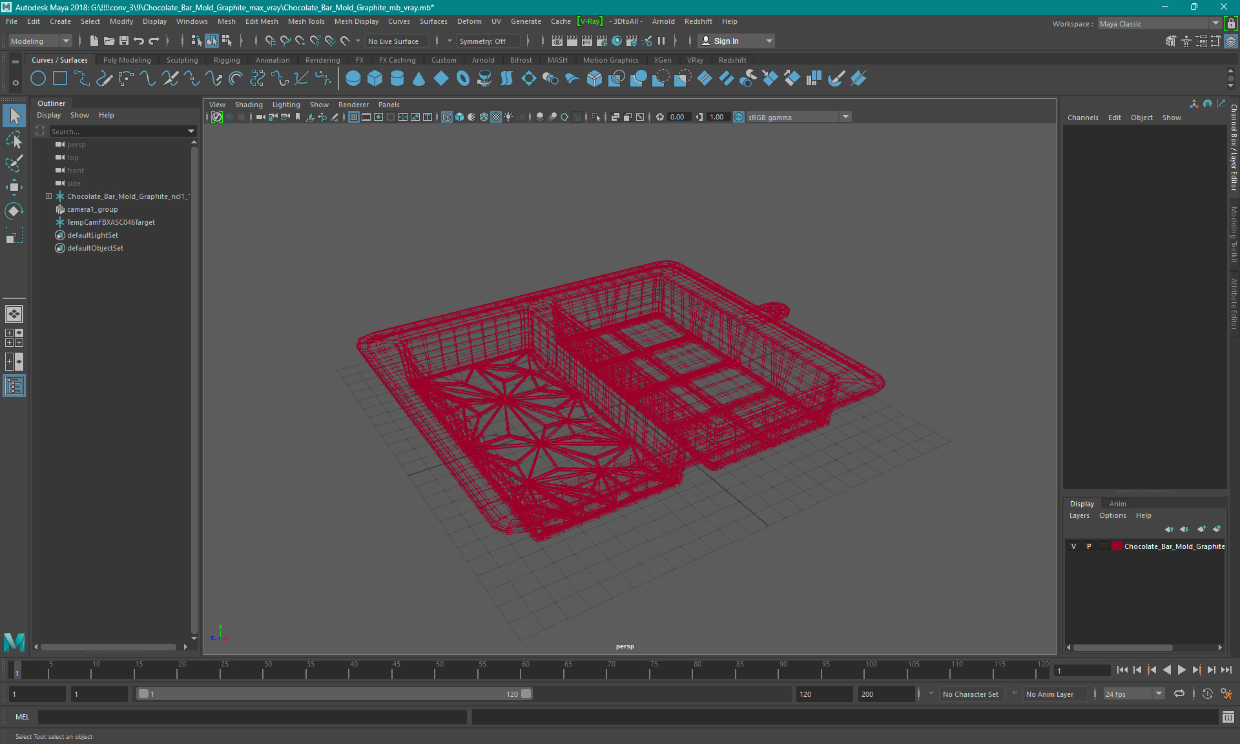The width and height of the screenshot is (1240, 744).
Task: Play the animation forwards
Action: [x=1181, y=670]
